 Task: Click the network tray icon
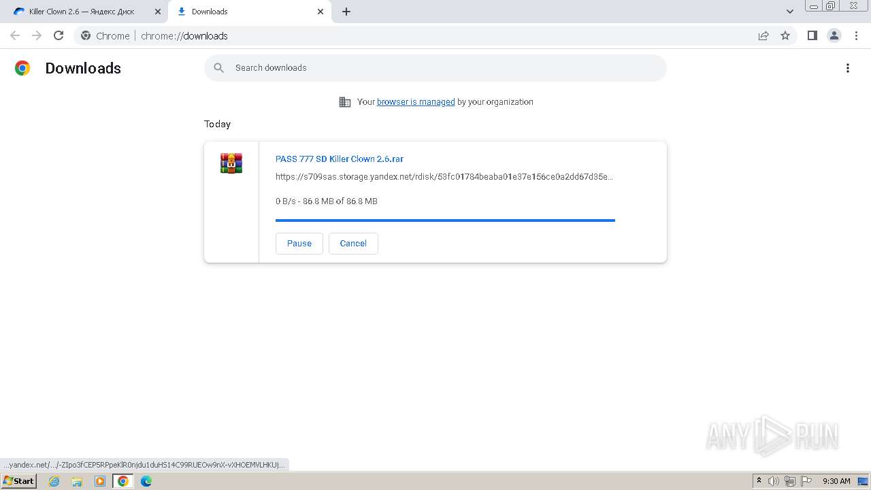790,481
